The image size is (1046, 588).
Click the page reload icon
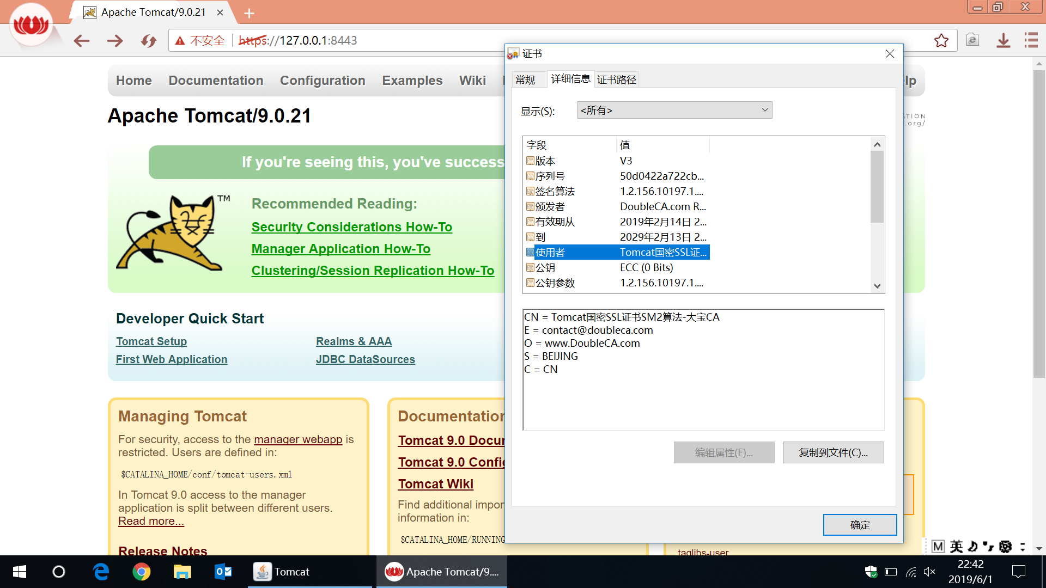[x=148, y=41]
